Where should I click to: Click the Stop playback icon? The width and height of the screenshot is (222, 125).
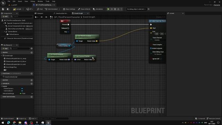[115, 9]
